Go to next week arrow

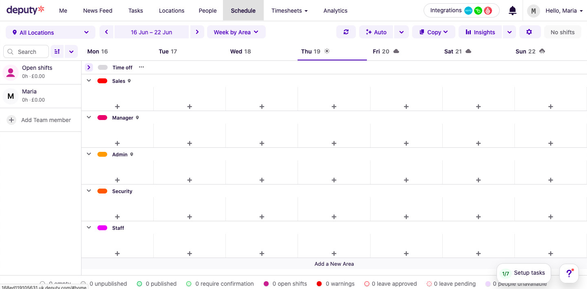197,32
